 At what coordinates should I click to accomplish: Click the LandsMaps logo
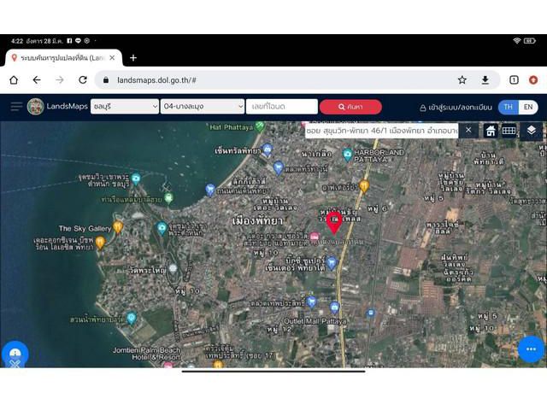tap(36, 107)
